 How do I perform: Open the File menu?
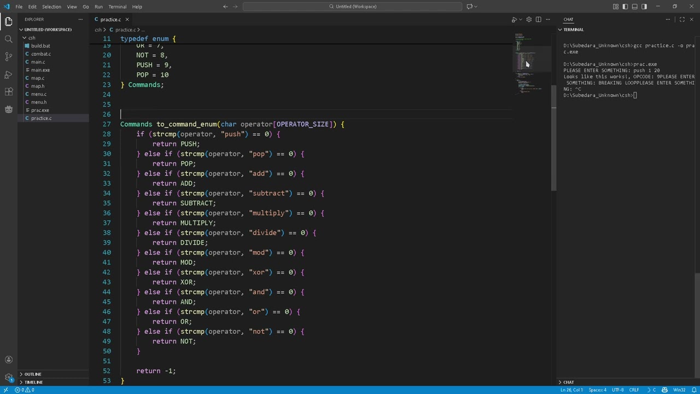point(19,7)
